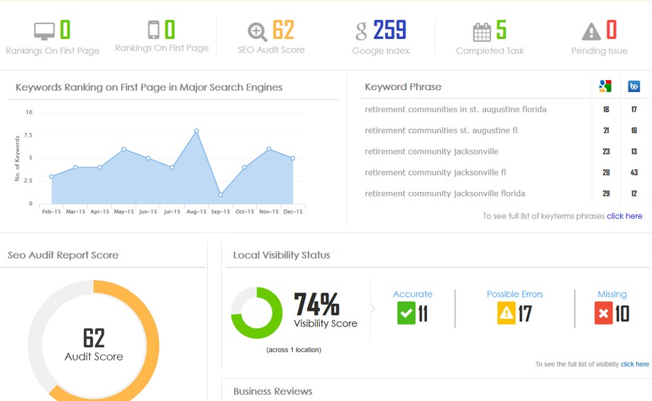Click the green Accurate checkmark icon
652x401 pixels.
click(x=407, y=313)
